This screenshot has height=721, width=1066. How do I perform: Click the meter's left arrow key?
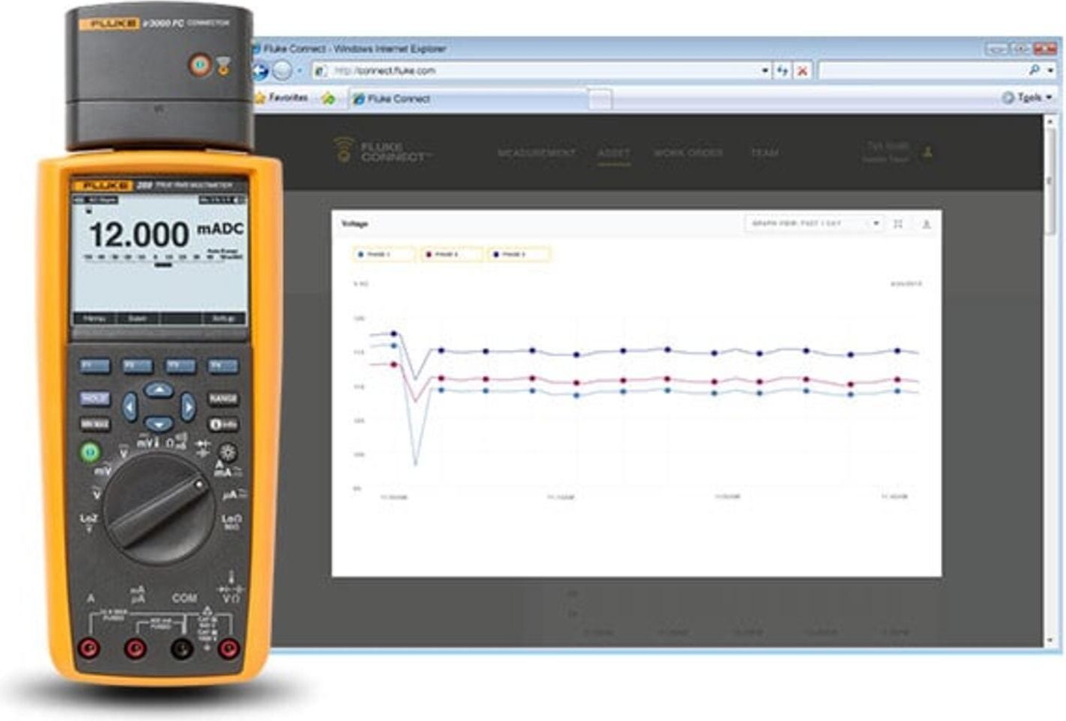130,407
